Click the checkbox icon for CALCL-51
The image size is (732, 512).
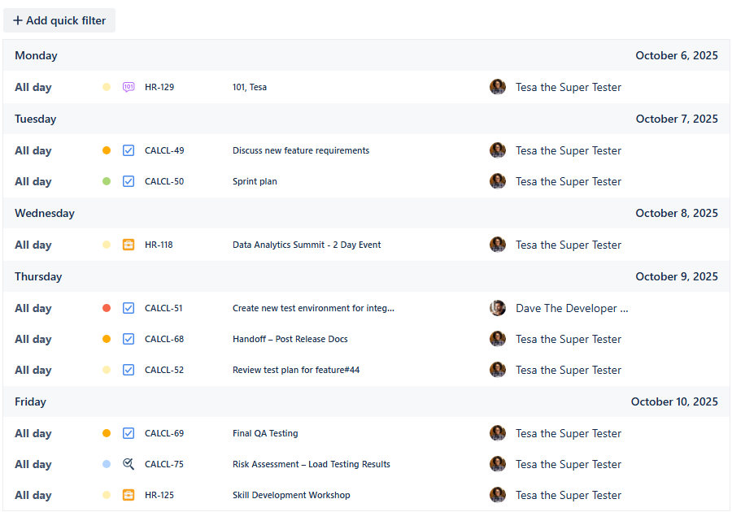(x=129, y=308)
